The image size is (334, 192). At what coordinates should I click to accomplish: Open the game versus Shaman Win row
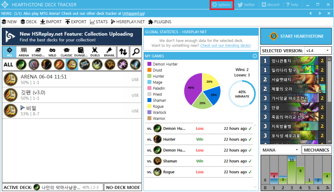199,161
